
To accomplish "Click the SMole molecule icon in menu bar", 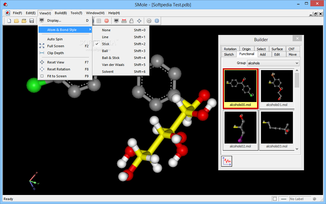I will pos(8,13).
